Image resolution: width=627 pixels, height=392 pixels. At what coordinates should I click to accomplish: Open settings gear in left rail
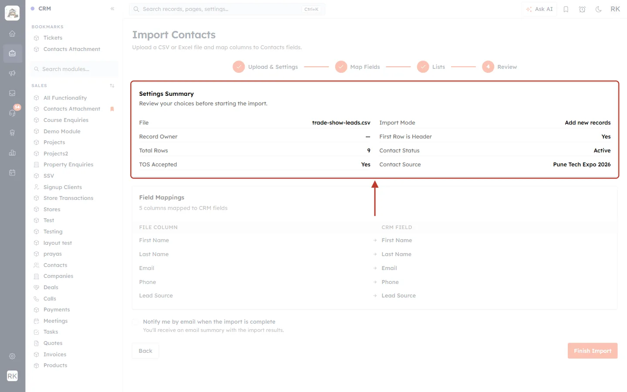click(12, 356)
